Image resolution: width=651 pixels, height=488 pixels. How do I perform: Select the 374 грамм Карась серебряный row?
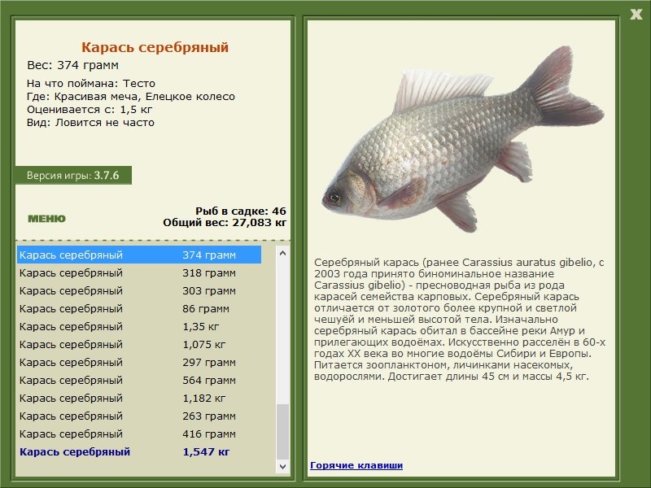[138, 255]
